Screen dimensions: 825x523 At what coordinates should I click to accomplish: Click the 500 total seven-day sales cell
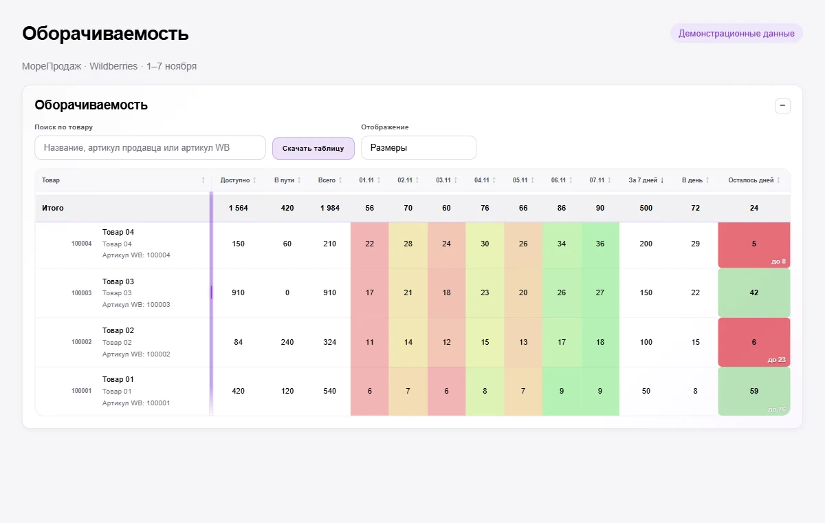[x=646, y=208]
